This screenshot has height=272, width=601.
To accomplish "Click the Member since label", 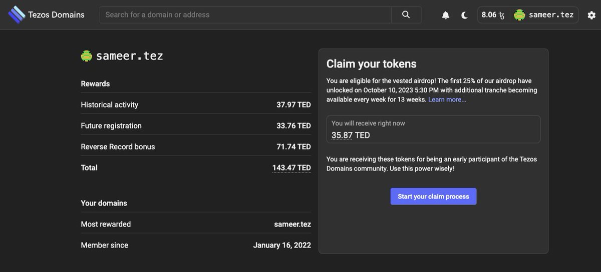I will [x=104, y=245].
